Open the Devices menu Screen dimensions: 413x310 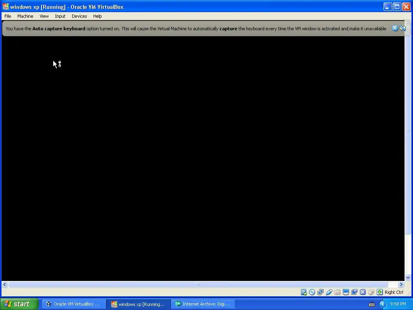(x=79, y=16)
